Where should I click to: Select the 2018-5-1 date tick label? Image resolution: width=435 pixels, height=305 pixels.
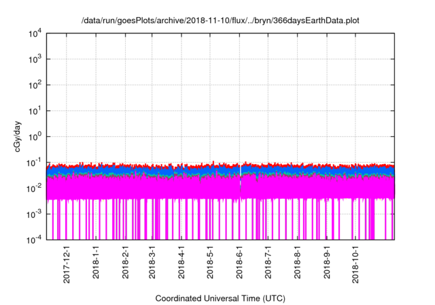(x=209, y=266)
